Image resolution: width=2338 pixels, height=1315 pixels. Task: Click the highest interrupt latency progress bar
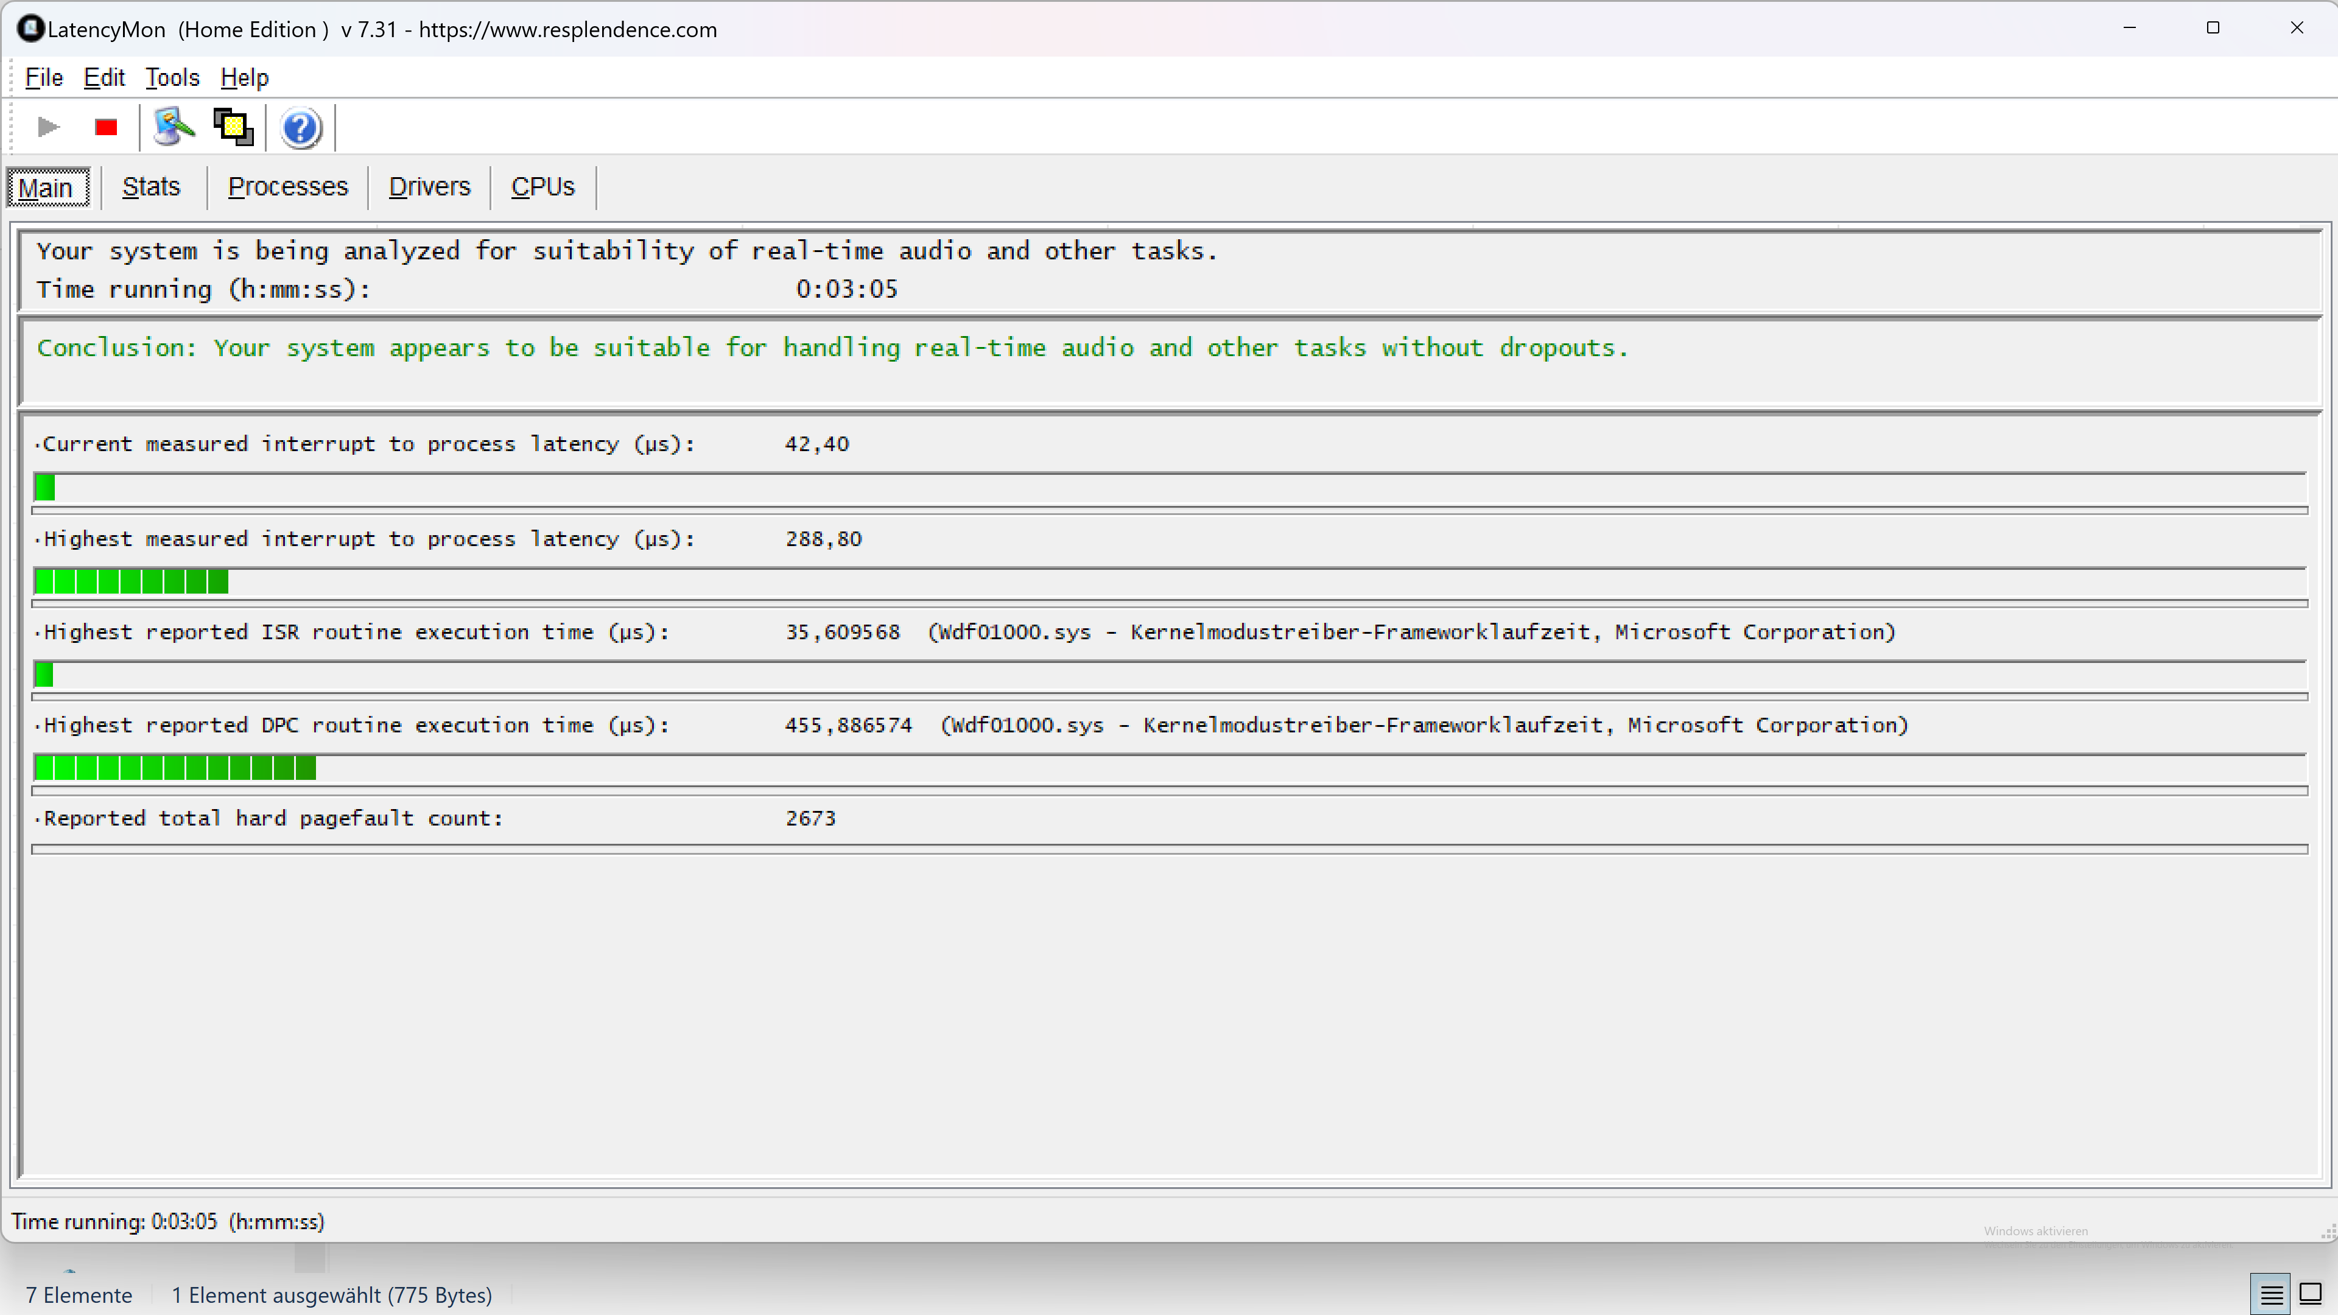coord(1169,582)
